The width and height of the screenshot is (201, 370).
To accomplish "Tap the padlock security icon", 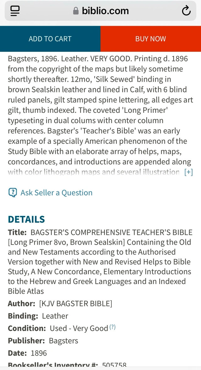I will coord(76,11).
